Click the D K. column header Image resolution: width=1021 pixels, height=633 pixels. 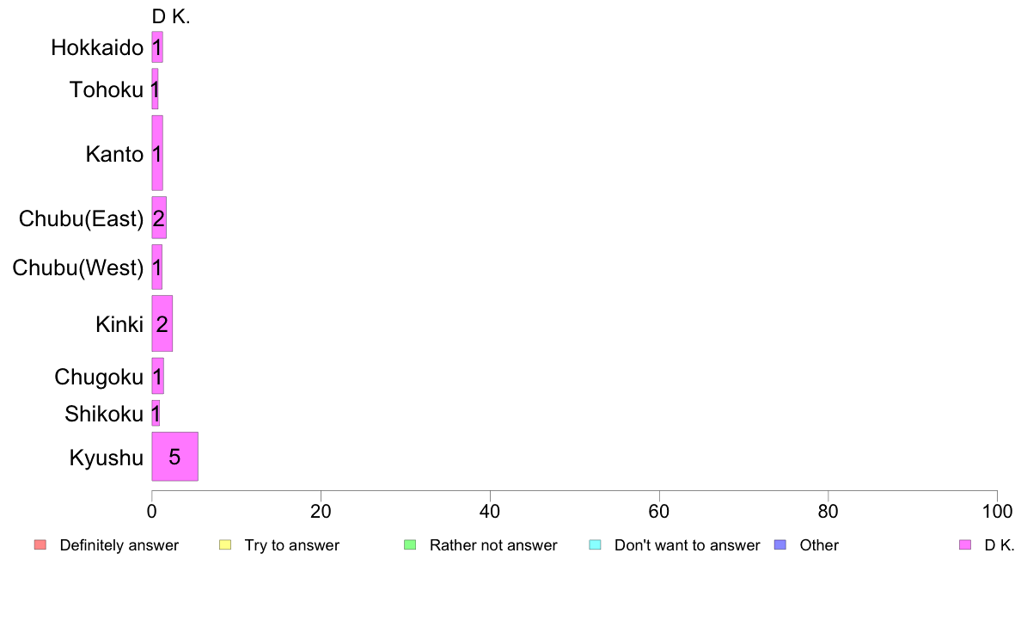(x=171, y=17)
